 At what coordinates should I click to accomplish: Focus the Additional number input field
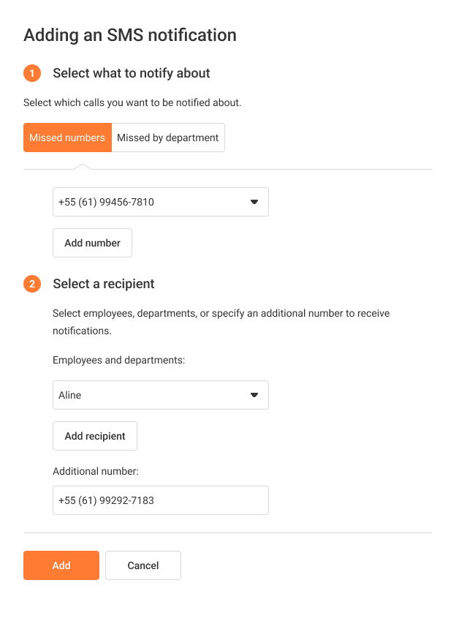pos(161,500)
